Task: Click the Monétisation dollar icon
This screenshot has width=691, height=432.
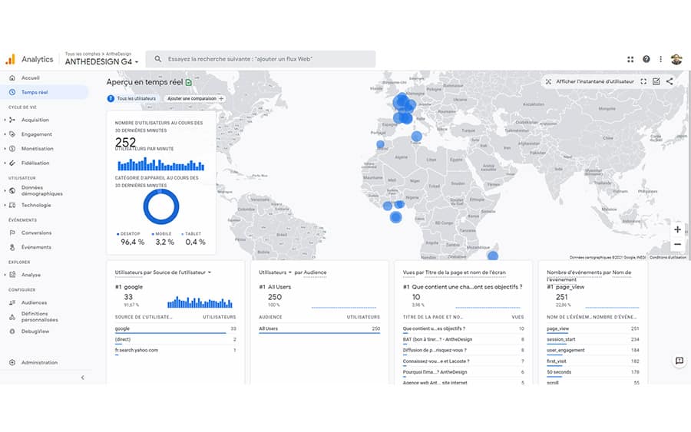Action: point(12,149)
